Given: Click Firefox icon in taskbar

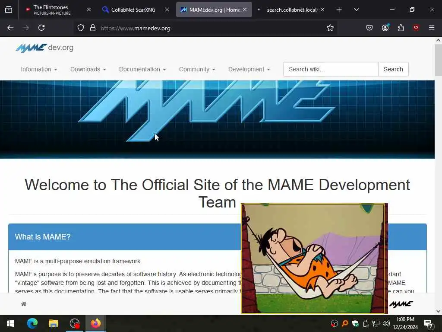Looking at the screenshot, I should pos(95,323).
